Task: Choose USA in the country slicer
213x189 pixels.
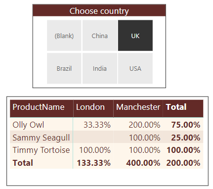Action: [x=135, y=68]
